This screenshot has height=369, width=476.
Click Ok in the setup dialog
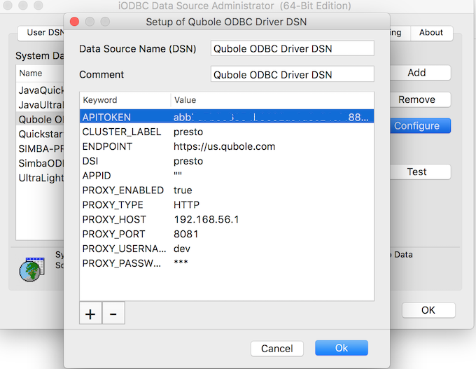(x=342, y=348)
